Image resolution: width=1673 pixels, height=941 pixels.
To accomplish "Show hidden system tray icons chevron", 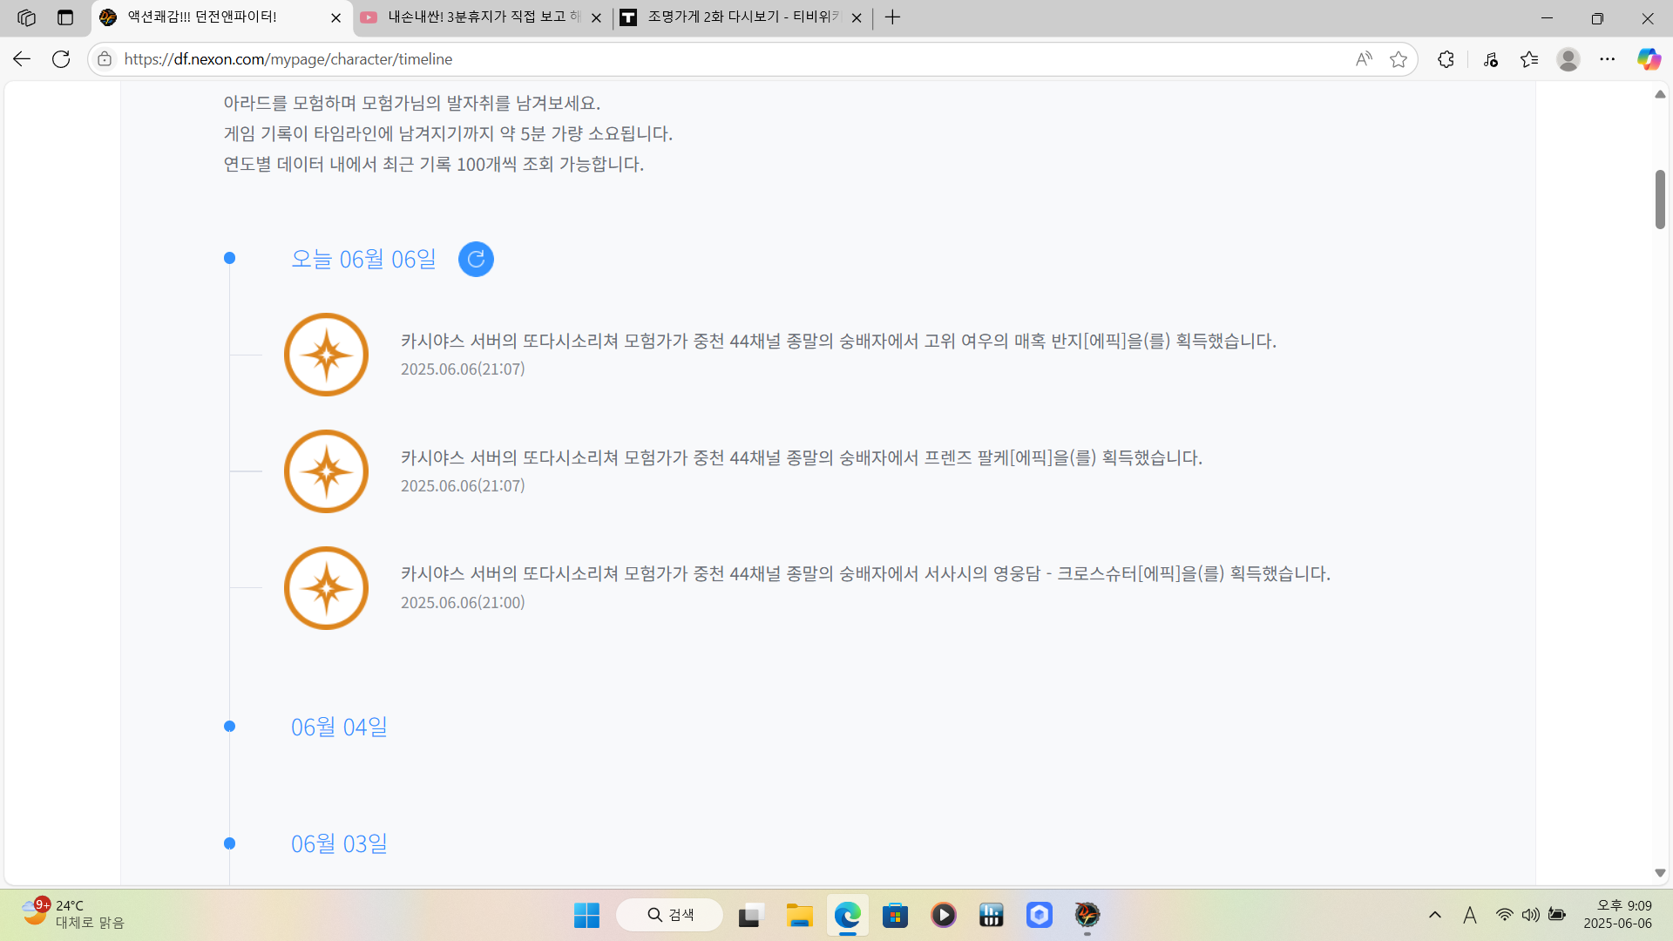I will coord(1435,915).
